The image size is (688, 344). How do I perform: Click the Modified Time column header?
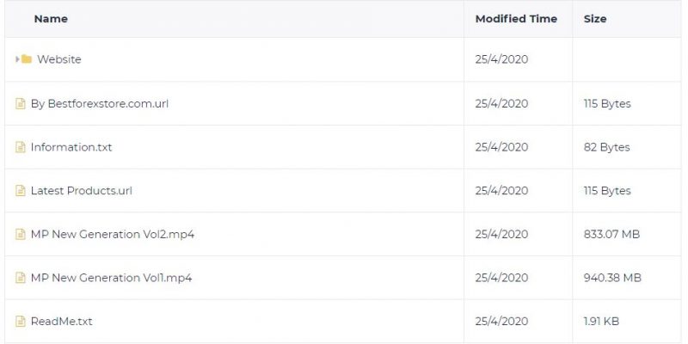click(x=517, y=19)
